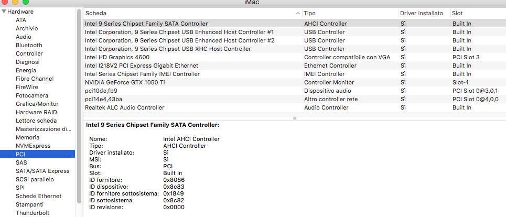The height and width of the screenshot is (217, 506).
Task: Click the ID sottosistema value 0x8c82
Action: point(174,200)
